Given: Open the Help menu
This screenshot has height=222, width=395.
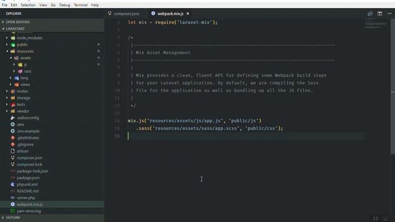Looking at the screenshot, I should [x=95, y=5].
